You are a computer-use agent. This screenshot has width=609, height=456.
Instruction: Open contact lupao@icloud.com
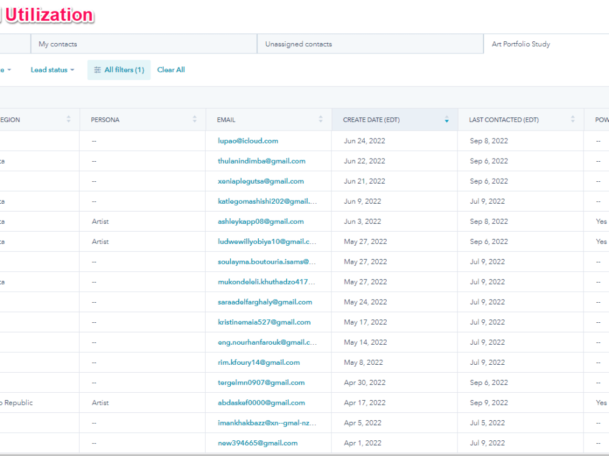coord(248,141)
